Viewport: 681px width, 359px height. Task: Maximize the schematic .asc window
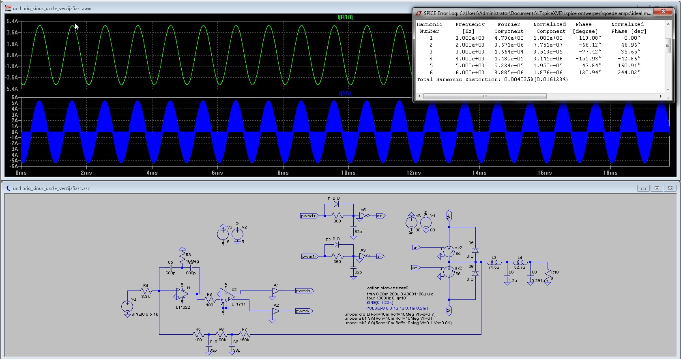coord(657,188)
